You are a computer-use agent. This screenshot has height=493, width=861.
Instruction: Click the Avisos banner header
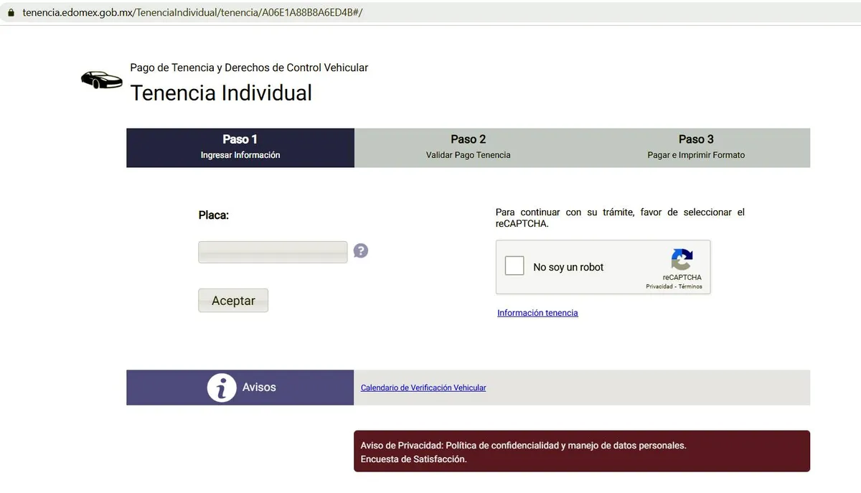point(260,387)
